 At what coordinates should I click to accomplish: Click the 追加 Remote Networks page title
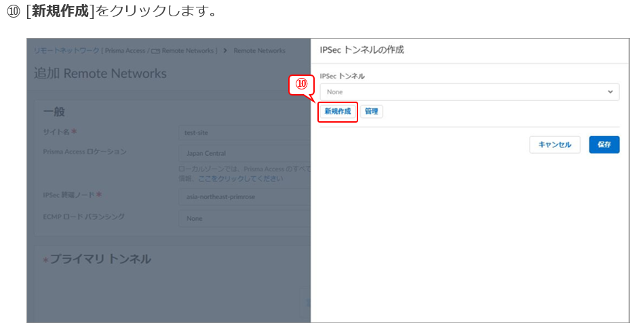(100, 73)
